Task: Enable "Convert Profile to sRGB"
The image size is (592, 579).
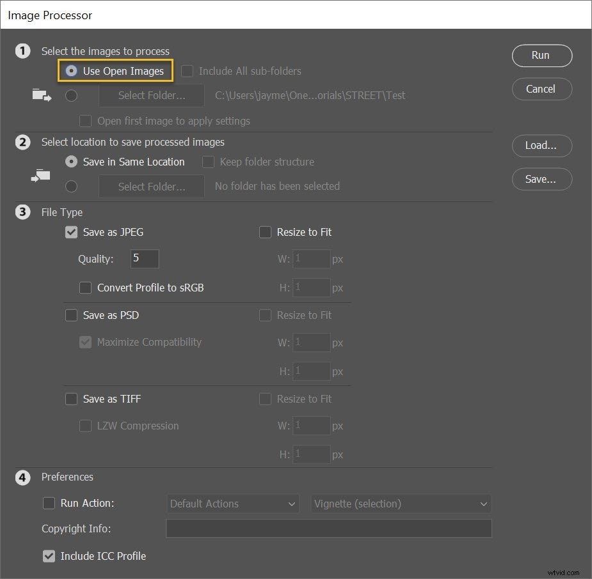Action: click(85, 288)
